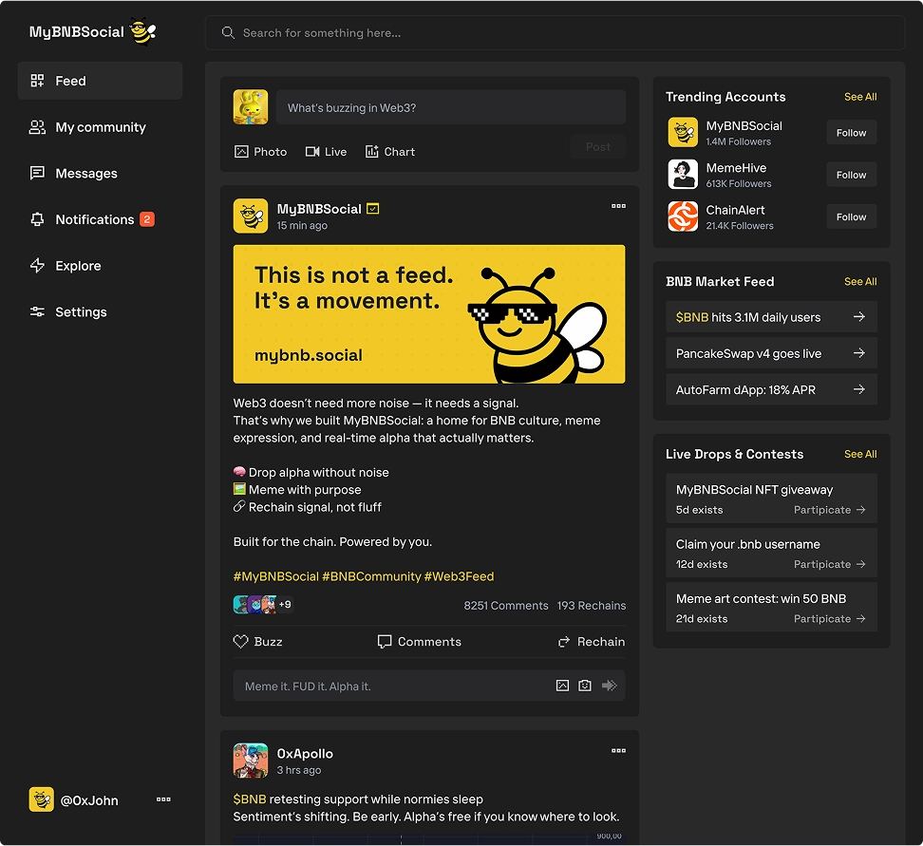Screen dimensions: 923x846
Task: Click the @0xJohn profile avatar
Action: coord(41,799)
